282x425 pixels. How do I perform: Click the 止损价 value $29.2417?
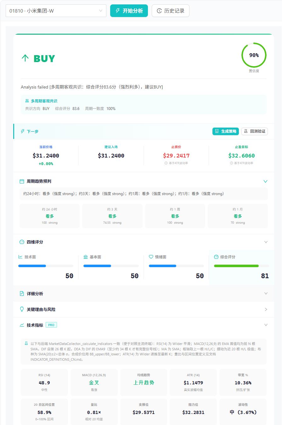176,156
